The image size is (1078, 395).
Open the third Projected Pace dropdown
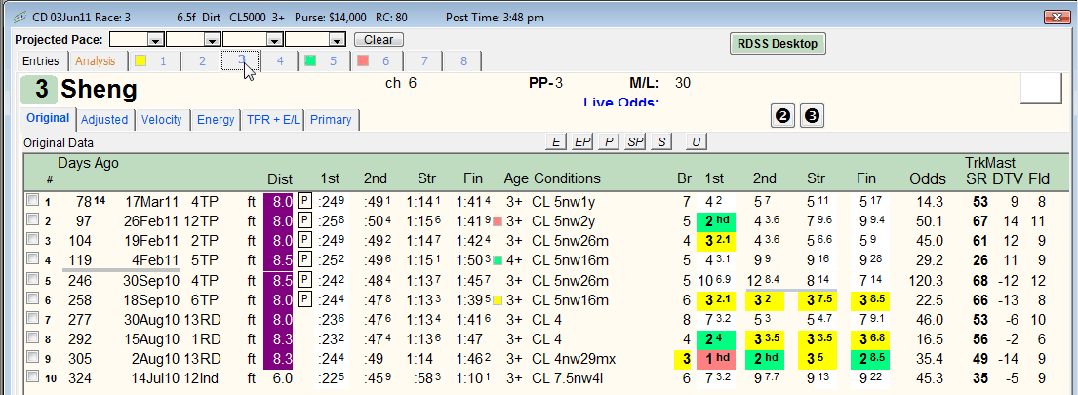pyautogui.click(x=273, y=40)
